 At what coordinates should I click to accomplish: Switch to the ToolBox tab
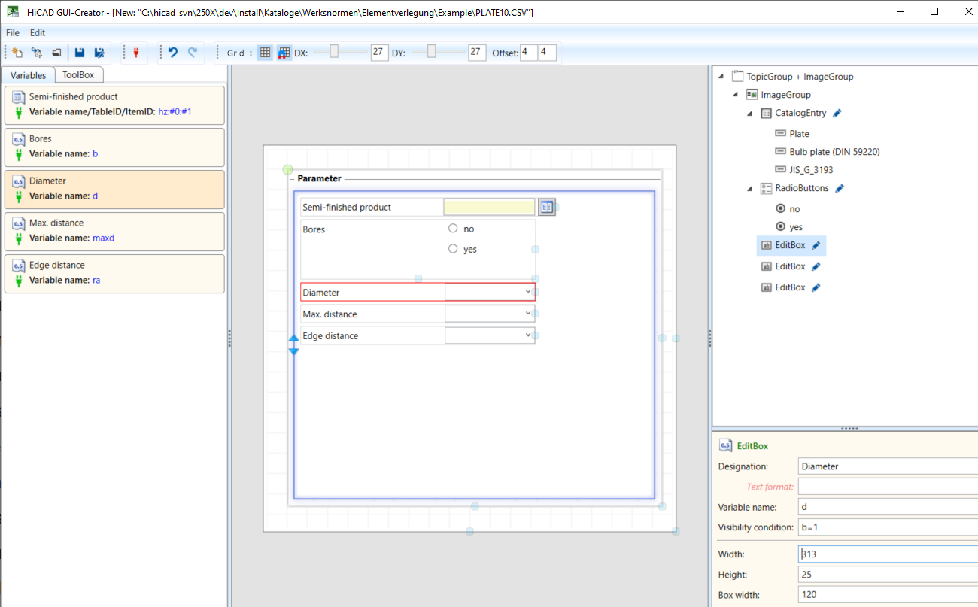pyautogui.click(x=78, y=75)
